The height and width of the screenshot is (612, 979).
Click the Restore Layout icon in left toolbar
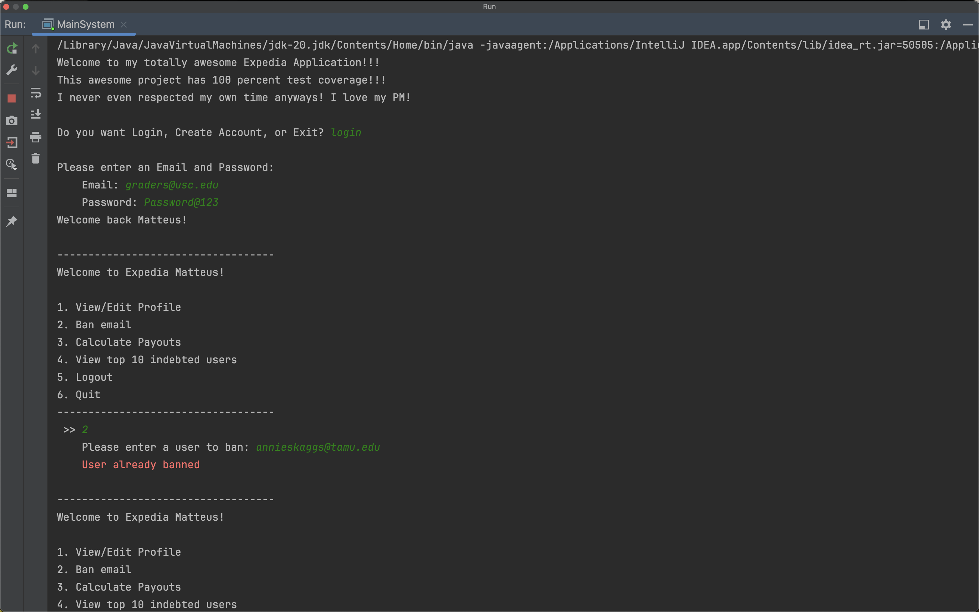tap(12, 193)
